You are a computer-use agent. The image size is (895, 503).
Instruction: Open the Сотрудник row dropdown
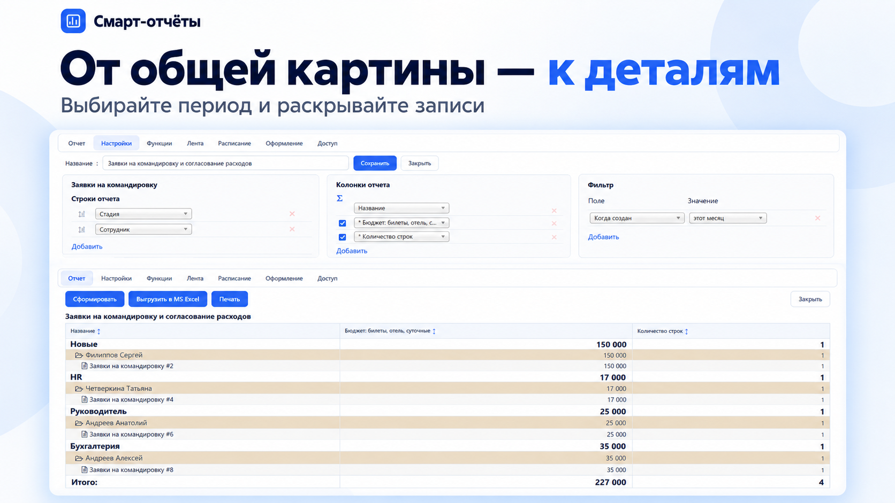pyautogui.click(x=143, y=229)
